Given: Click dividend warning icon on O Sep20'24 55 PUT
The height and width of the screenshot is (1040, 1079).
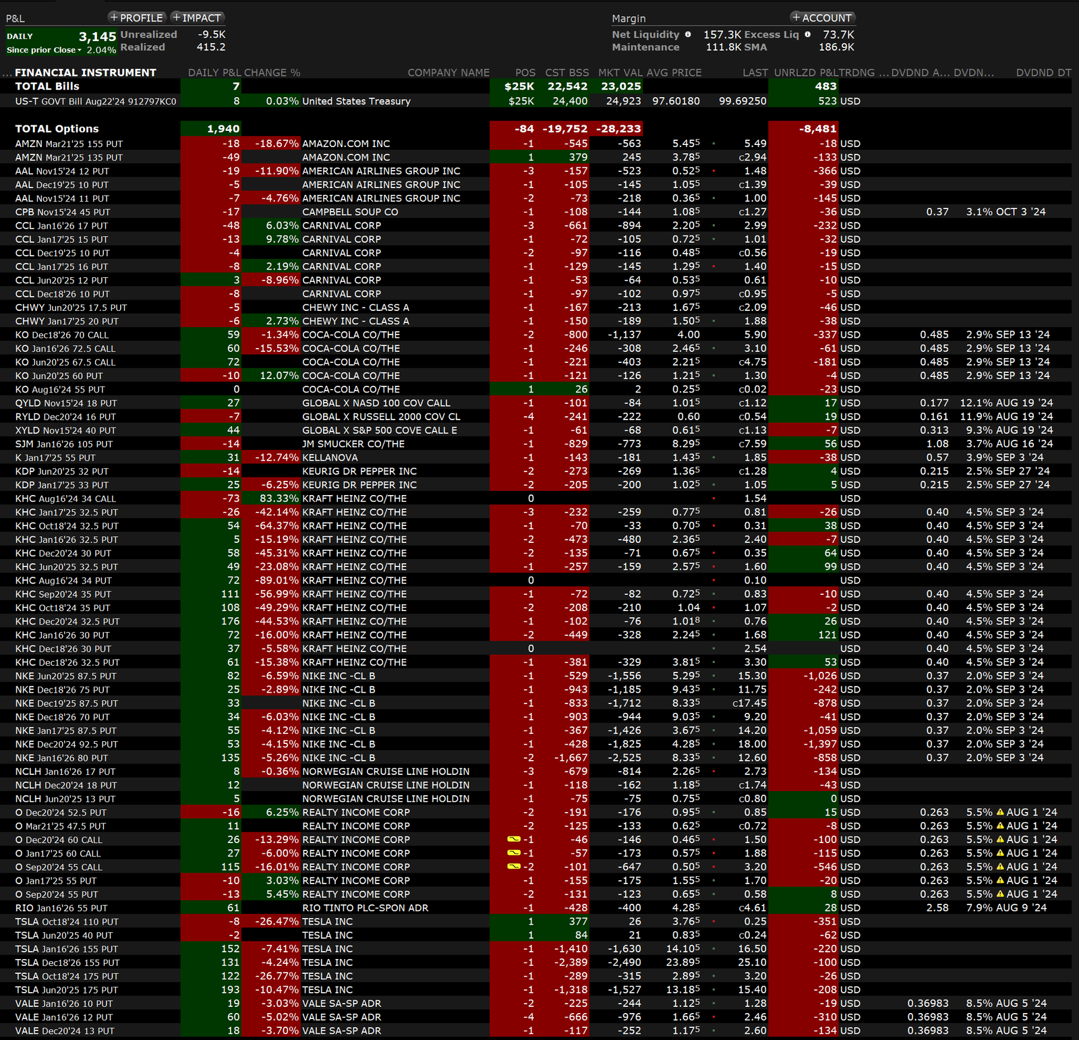Looking at the screenshot, I should click(x=1000, y=894).
